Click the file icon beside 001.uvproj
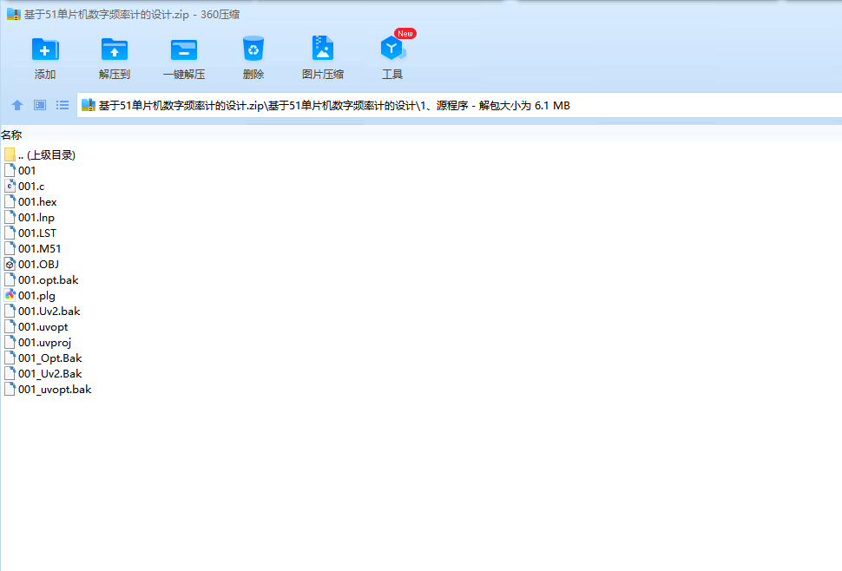Image resolution: width=842 pixels, height=571 pixels. [10, 342]
